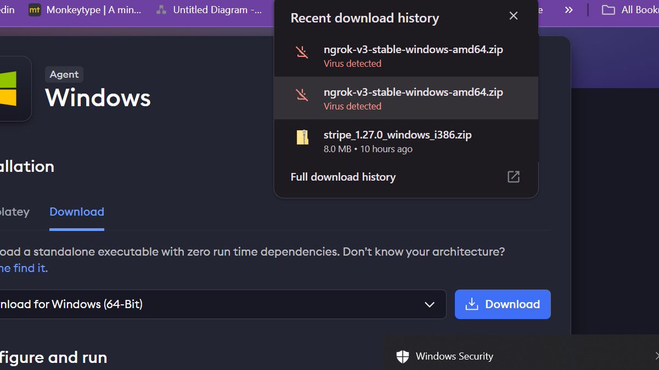Follow the 'find it' help link
659x370 pixels.
pos(24,268)
